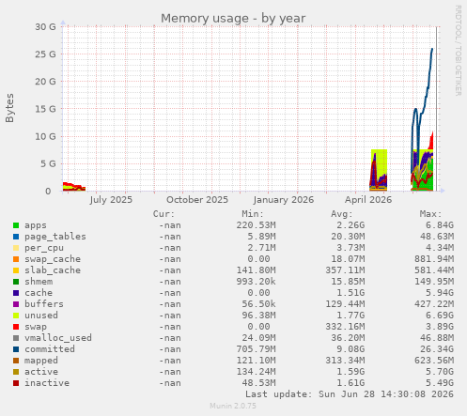Click the lime unused legend swatch

16,316
